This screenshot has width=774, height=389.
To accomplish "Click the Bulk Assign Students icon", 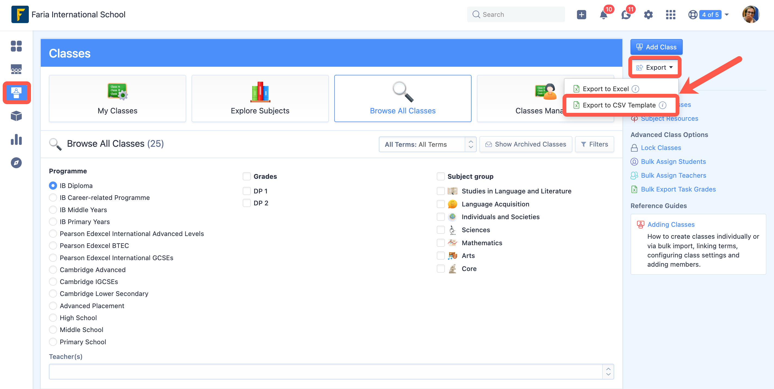I will 634,162.
